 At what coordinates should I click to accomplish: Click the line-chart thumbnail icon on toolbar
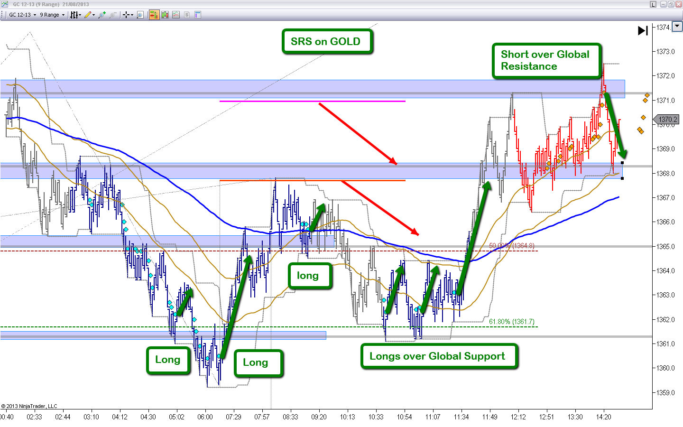[175, 15]
